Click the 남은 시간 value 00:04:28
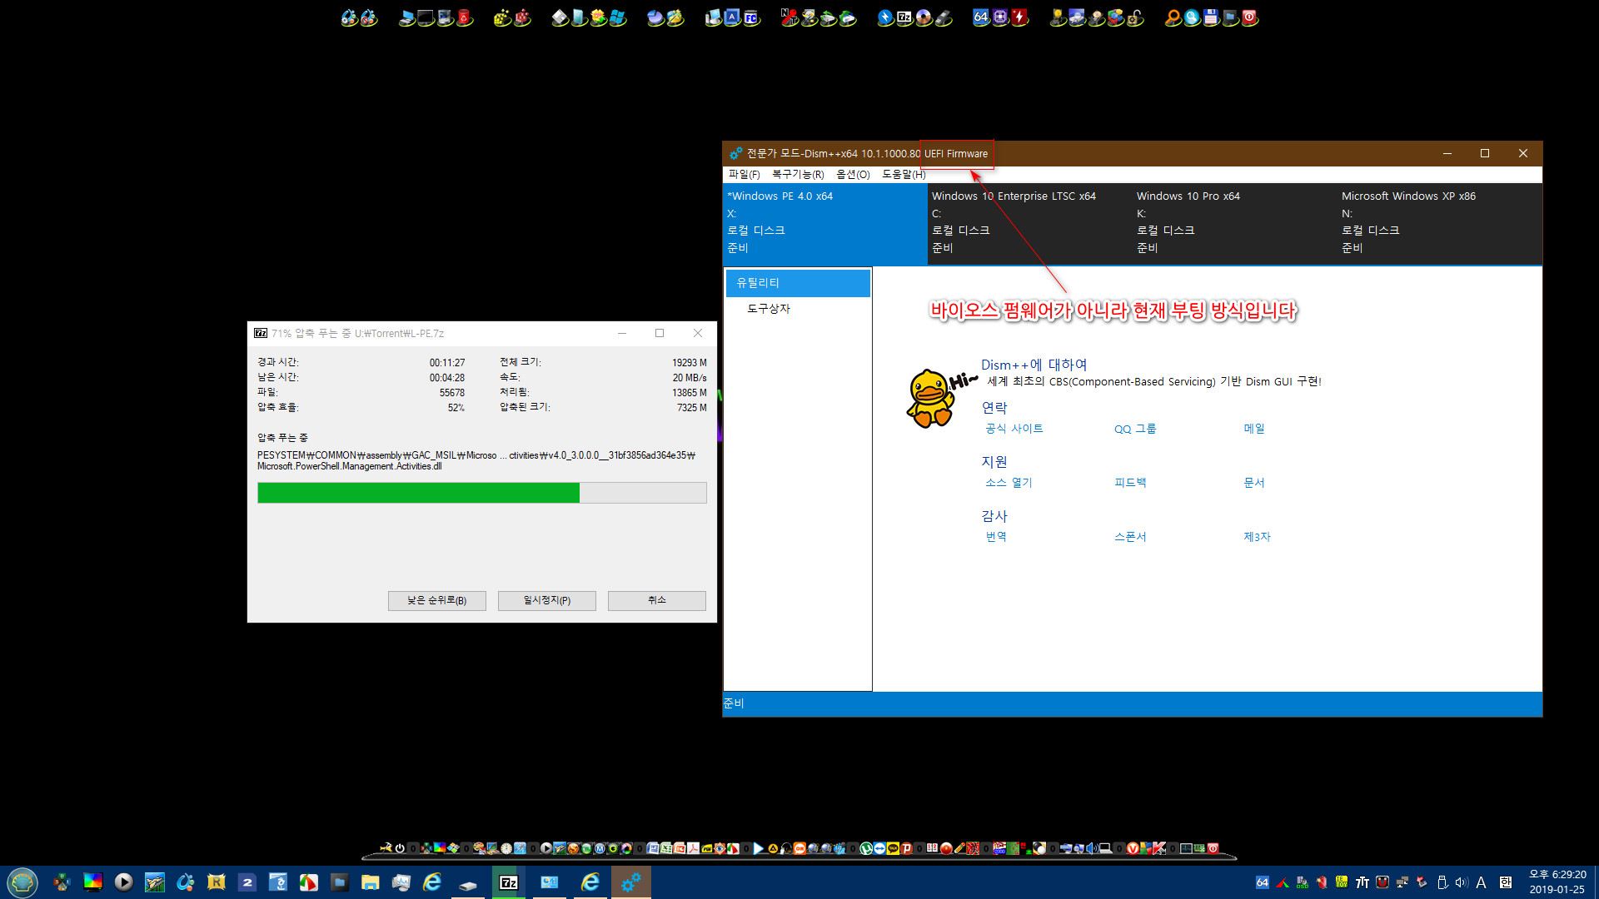Image resolution: width=1599 pixels, height=899 pixels. point(447,378)
